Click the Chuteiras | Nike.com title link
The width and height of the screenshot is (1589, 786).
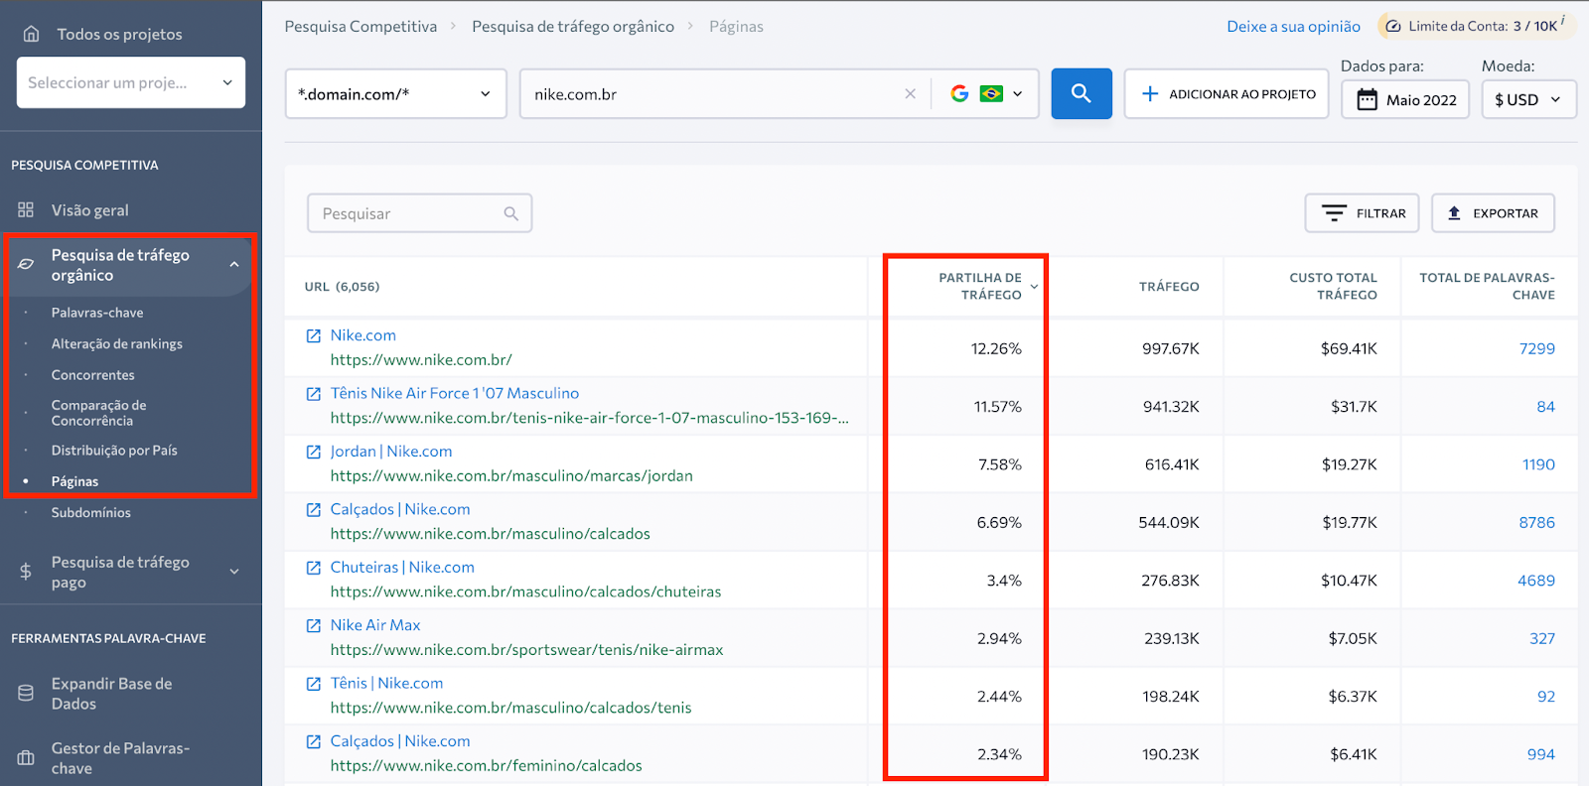click(x=402, y=568)
